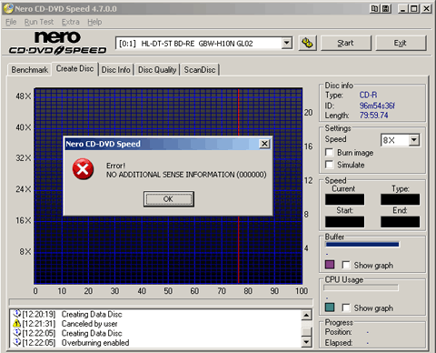Toggle Show graph checkbox under CPU Usage
436x353 pixels.
[346, 308]
